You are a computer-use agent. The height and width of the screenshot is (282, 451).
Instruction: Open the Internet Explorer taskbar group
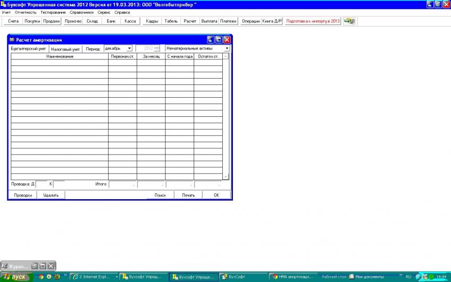94,277
